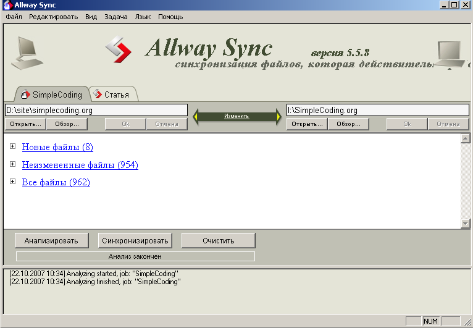
Task: Open the Помощь menu
Action: coord(170,17)
